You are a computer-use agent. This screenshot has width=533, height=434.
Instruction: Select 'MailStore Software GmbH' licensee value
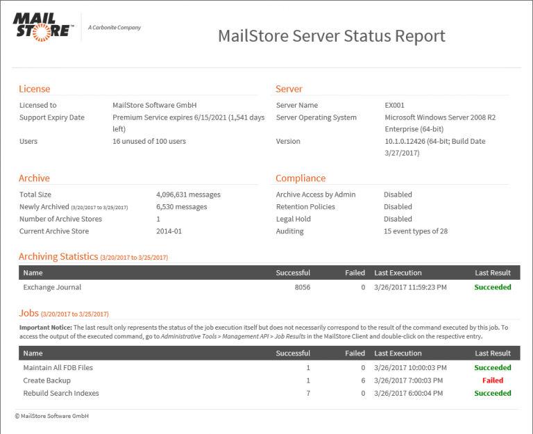[x=155, y=105]
